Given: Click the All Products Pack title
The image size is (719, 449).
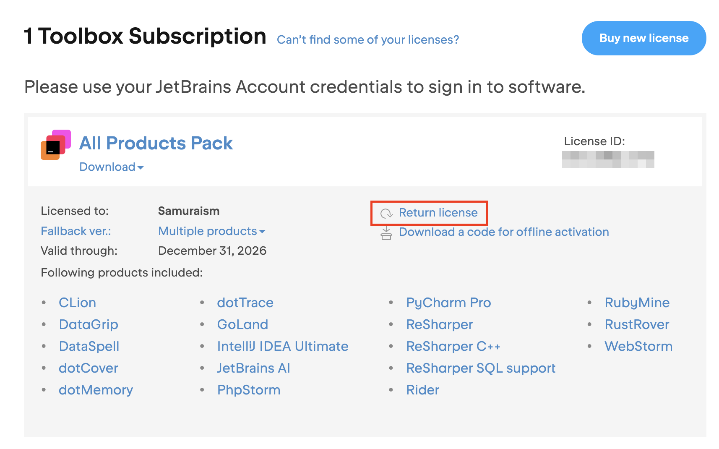Looking at the screenshot, I should pos(156,143).
